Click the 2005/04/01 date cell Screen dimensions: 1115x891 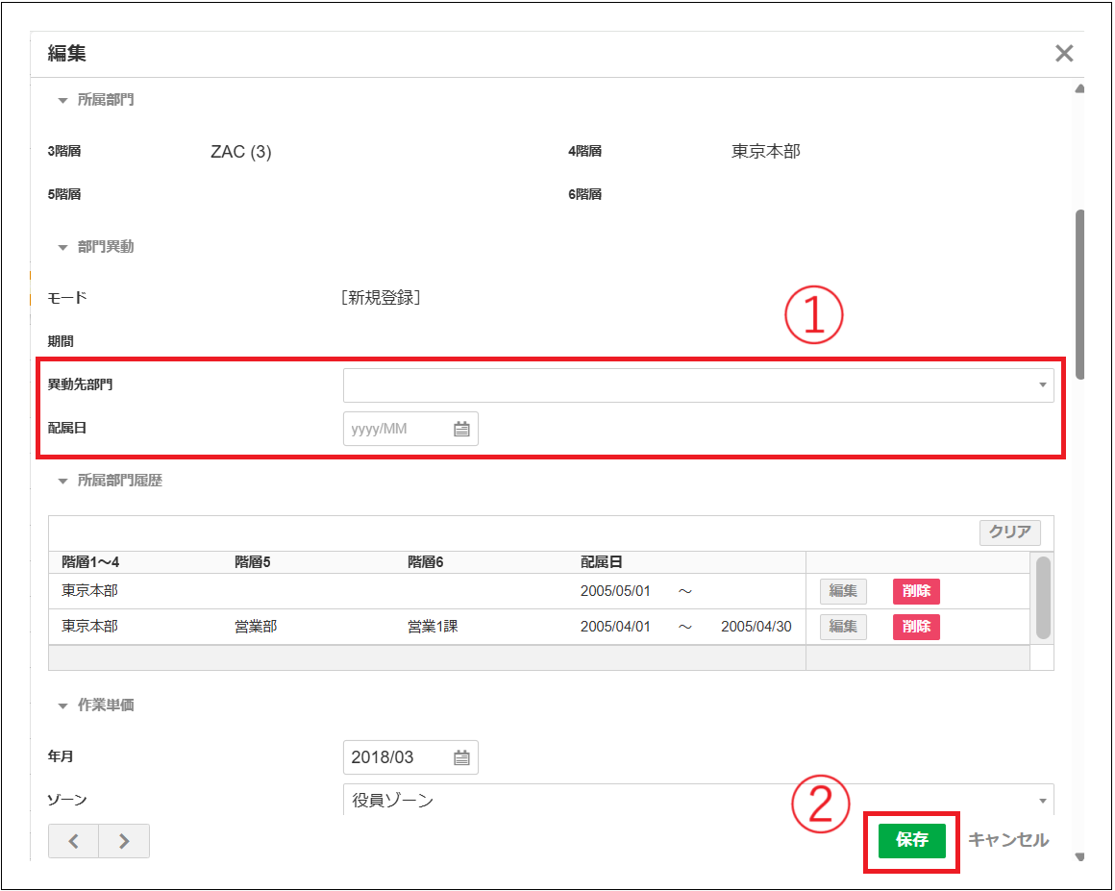point(615,627)
